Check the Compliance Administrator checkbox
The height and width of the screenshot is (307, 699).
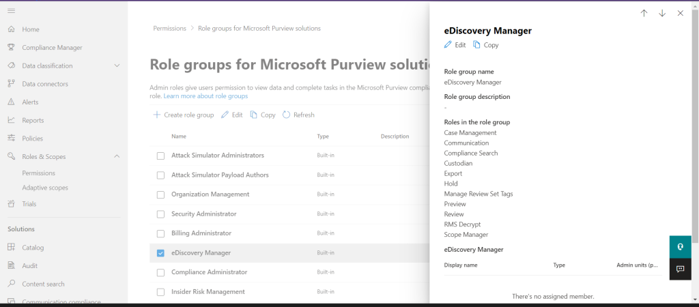[x=160, y=272]
